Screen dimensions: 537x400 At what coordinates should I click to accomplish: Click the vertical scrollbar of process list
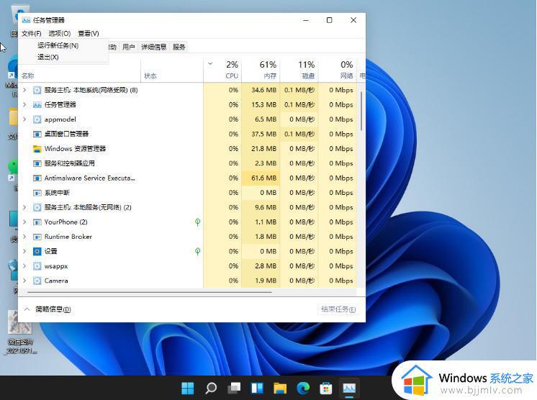(361, 110)
